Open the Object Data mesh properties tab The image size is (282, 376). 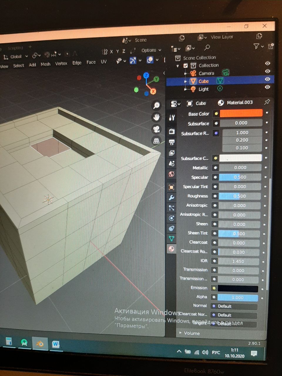[x=172, y=239]
